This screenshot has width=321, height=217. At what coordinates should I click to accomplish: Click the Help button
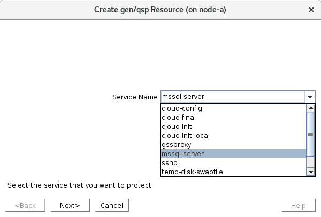click(298, 205)
